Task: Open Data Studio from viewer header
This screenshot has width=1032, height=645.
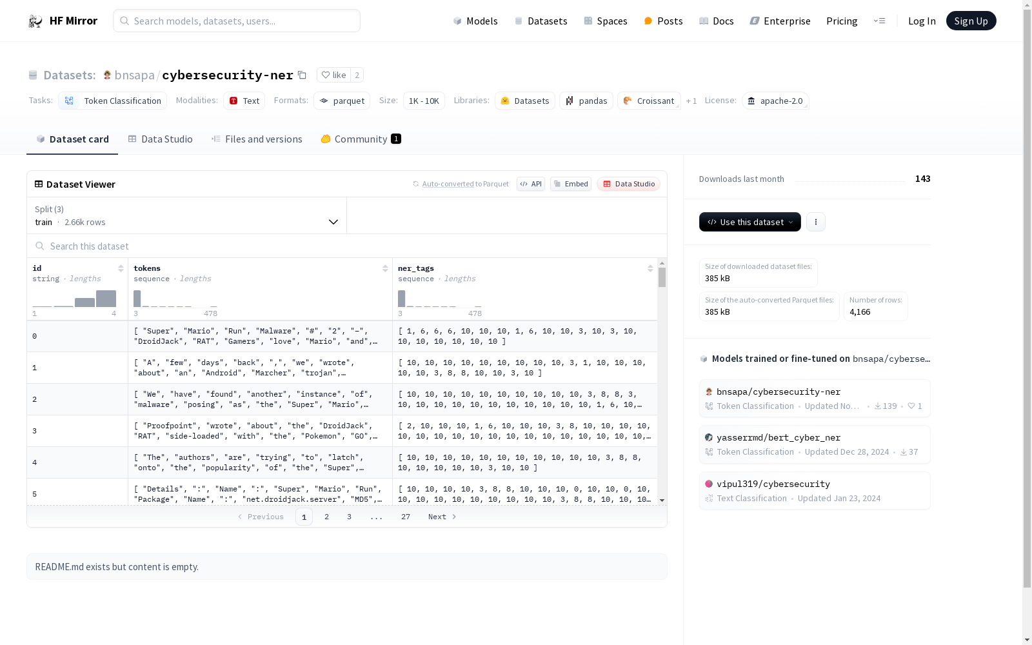Action: tap(628, 184)
